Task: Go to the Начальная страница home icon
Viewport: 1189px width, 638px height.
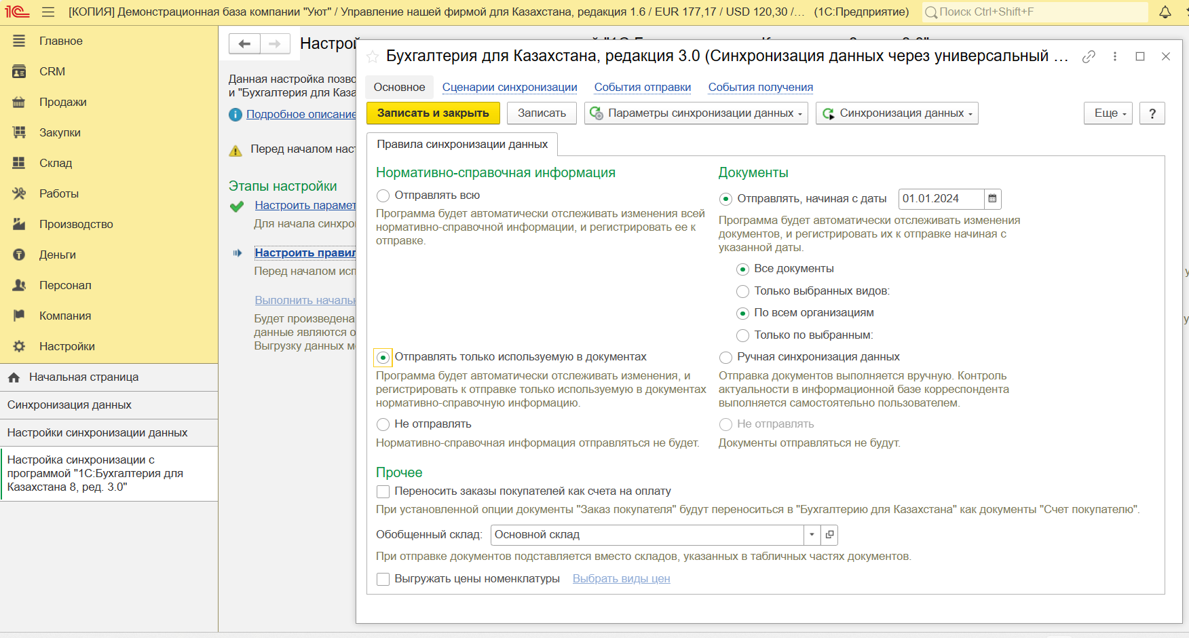Action: tap(14, 377)
